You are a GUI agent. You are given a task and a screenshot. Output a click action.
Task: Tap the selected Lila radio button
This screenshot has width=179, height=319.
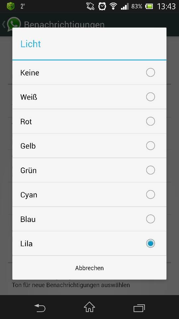point(150,243)
